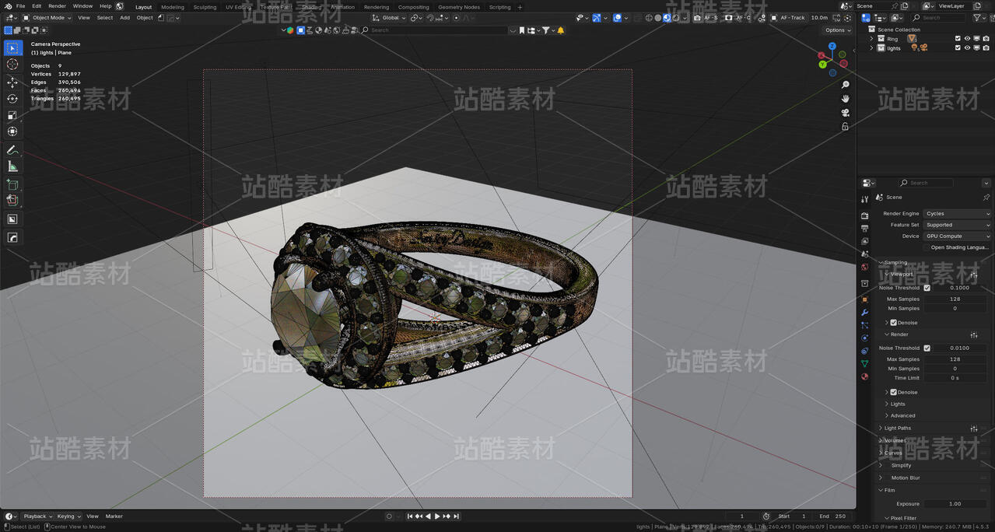
Task: Open the Render properties tab
Action: [x=864, y=215]
